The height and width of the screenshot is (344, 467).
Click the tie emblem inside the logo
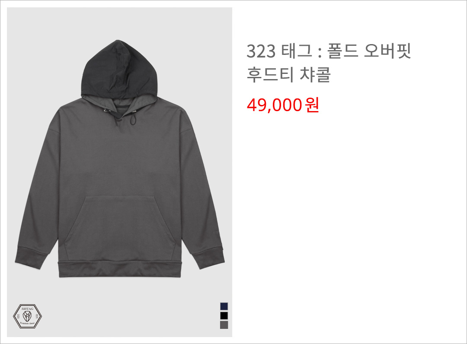(27, 315)
